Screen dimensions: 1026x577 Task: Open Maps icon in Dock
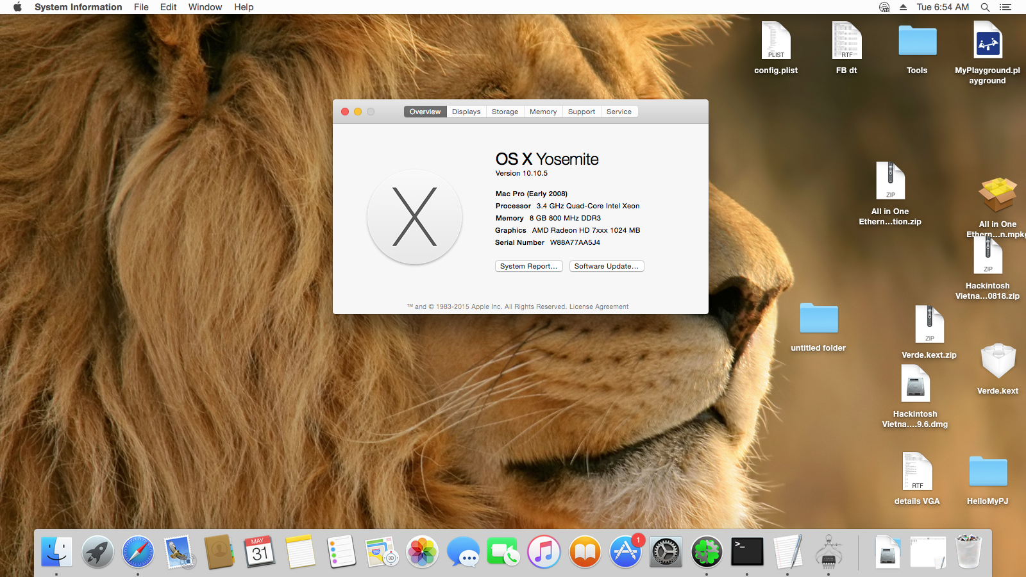tap(382, 551)
